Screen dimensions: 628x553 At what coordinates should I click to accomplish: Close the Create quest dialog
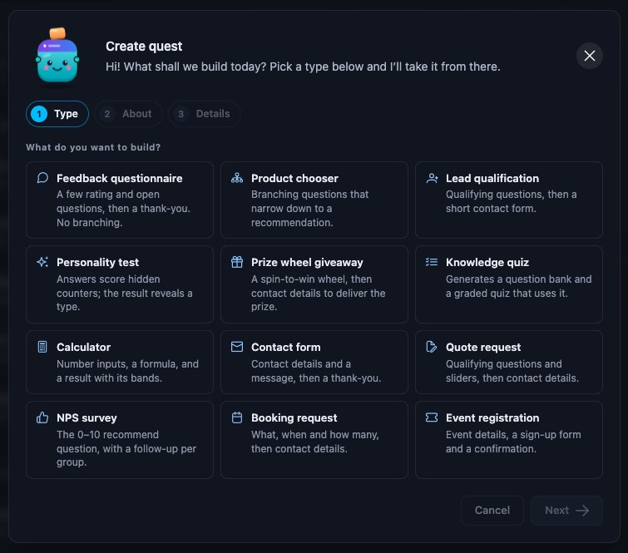click(x=590, y=56)
